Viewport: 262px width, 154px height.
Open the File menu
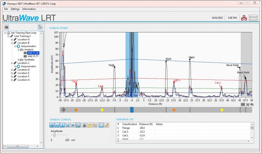point(6,9)
